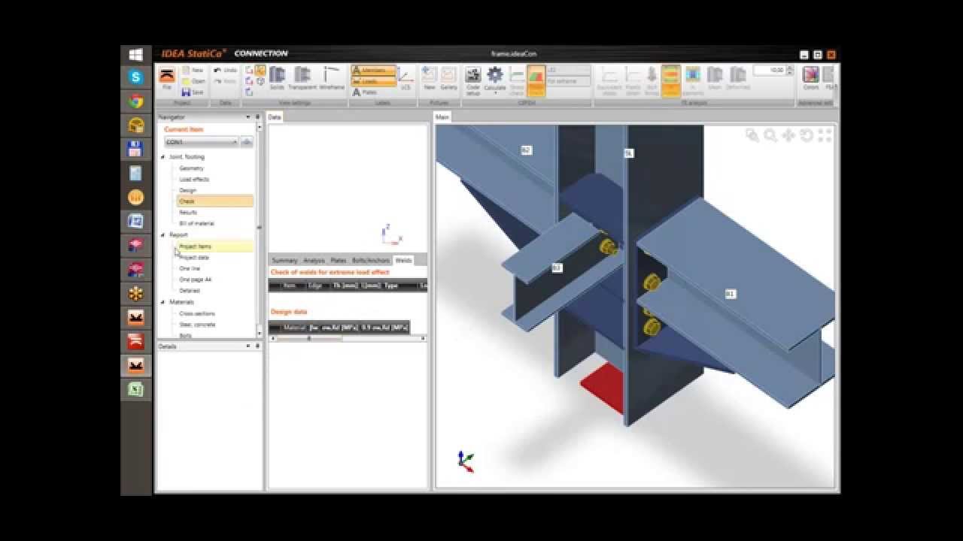Image resolution: width=963 pixels, height=541 pixels.
Task: Select Results in the navigator
Action: click(x=188, y=213)
